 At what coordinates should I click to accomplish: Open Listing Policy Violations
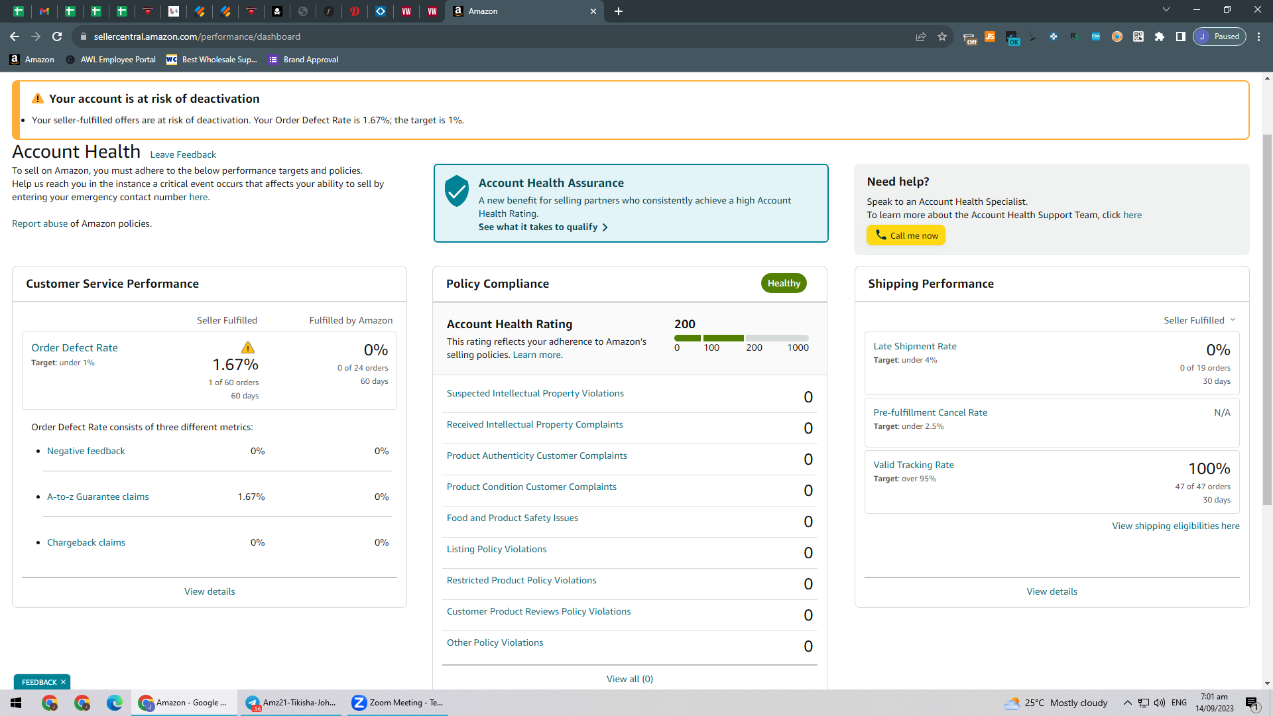(x=497, y=549)
